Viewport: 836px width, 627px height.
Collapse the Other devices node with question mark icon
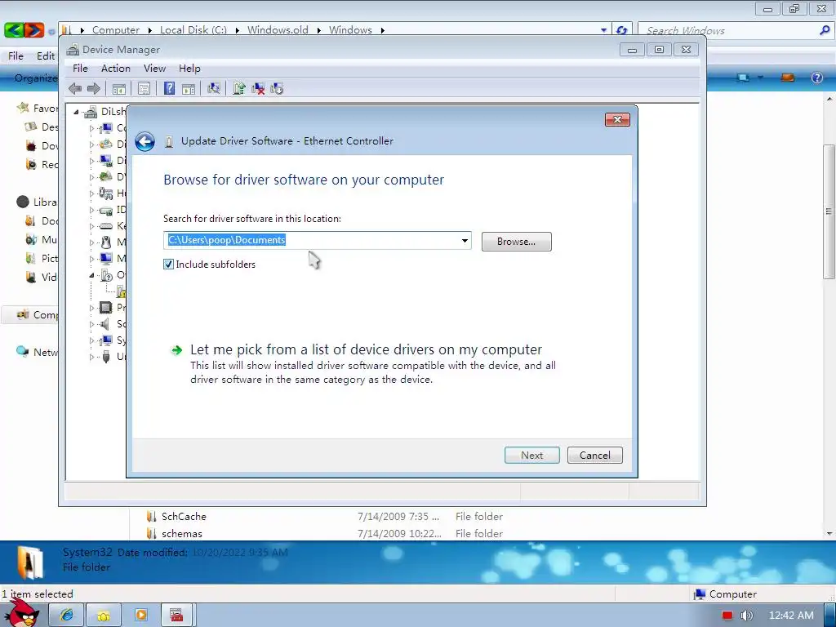tap(91, 275)
